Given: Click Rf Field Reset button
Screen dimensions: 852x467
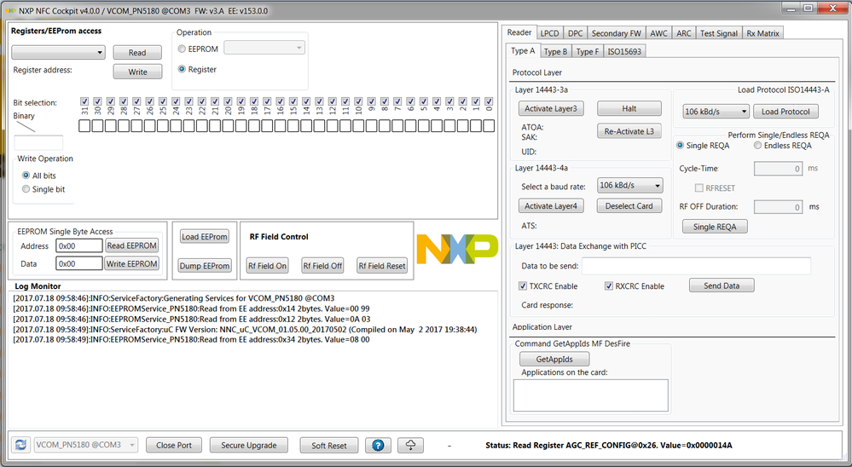Looking at the screenshot, I should pyautogui.click(x=382, y=266).
